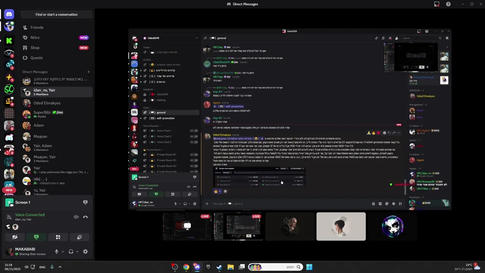Open Steam from the taskbar
Viewport: 485px width, 273px height.
[x=219, y=267]
